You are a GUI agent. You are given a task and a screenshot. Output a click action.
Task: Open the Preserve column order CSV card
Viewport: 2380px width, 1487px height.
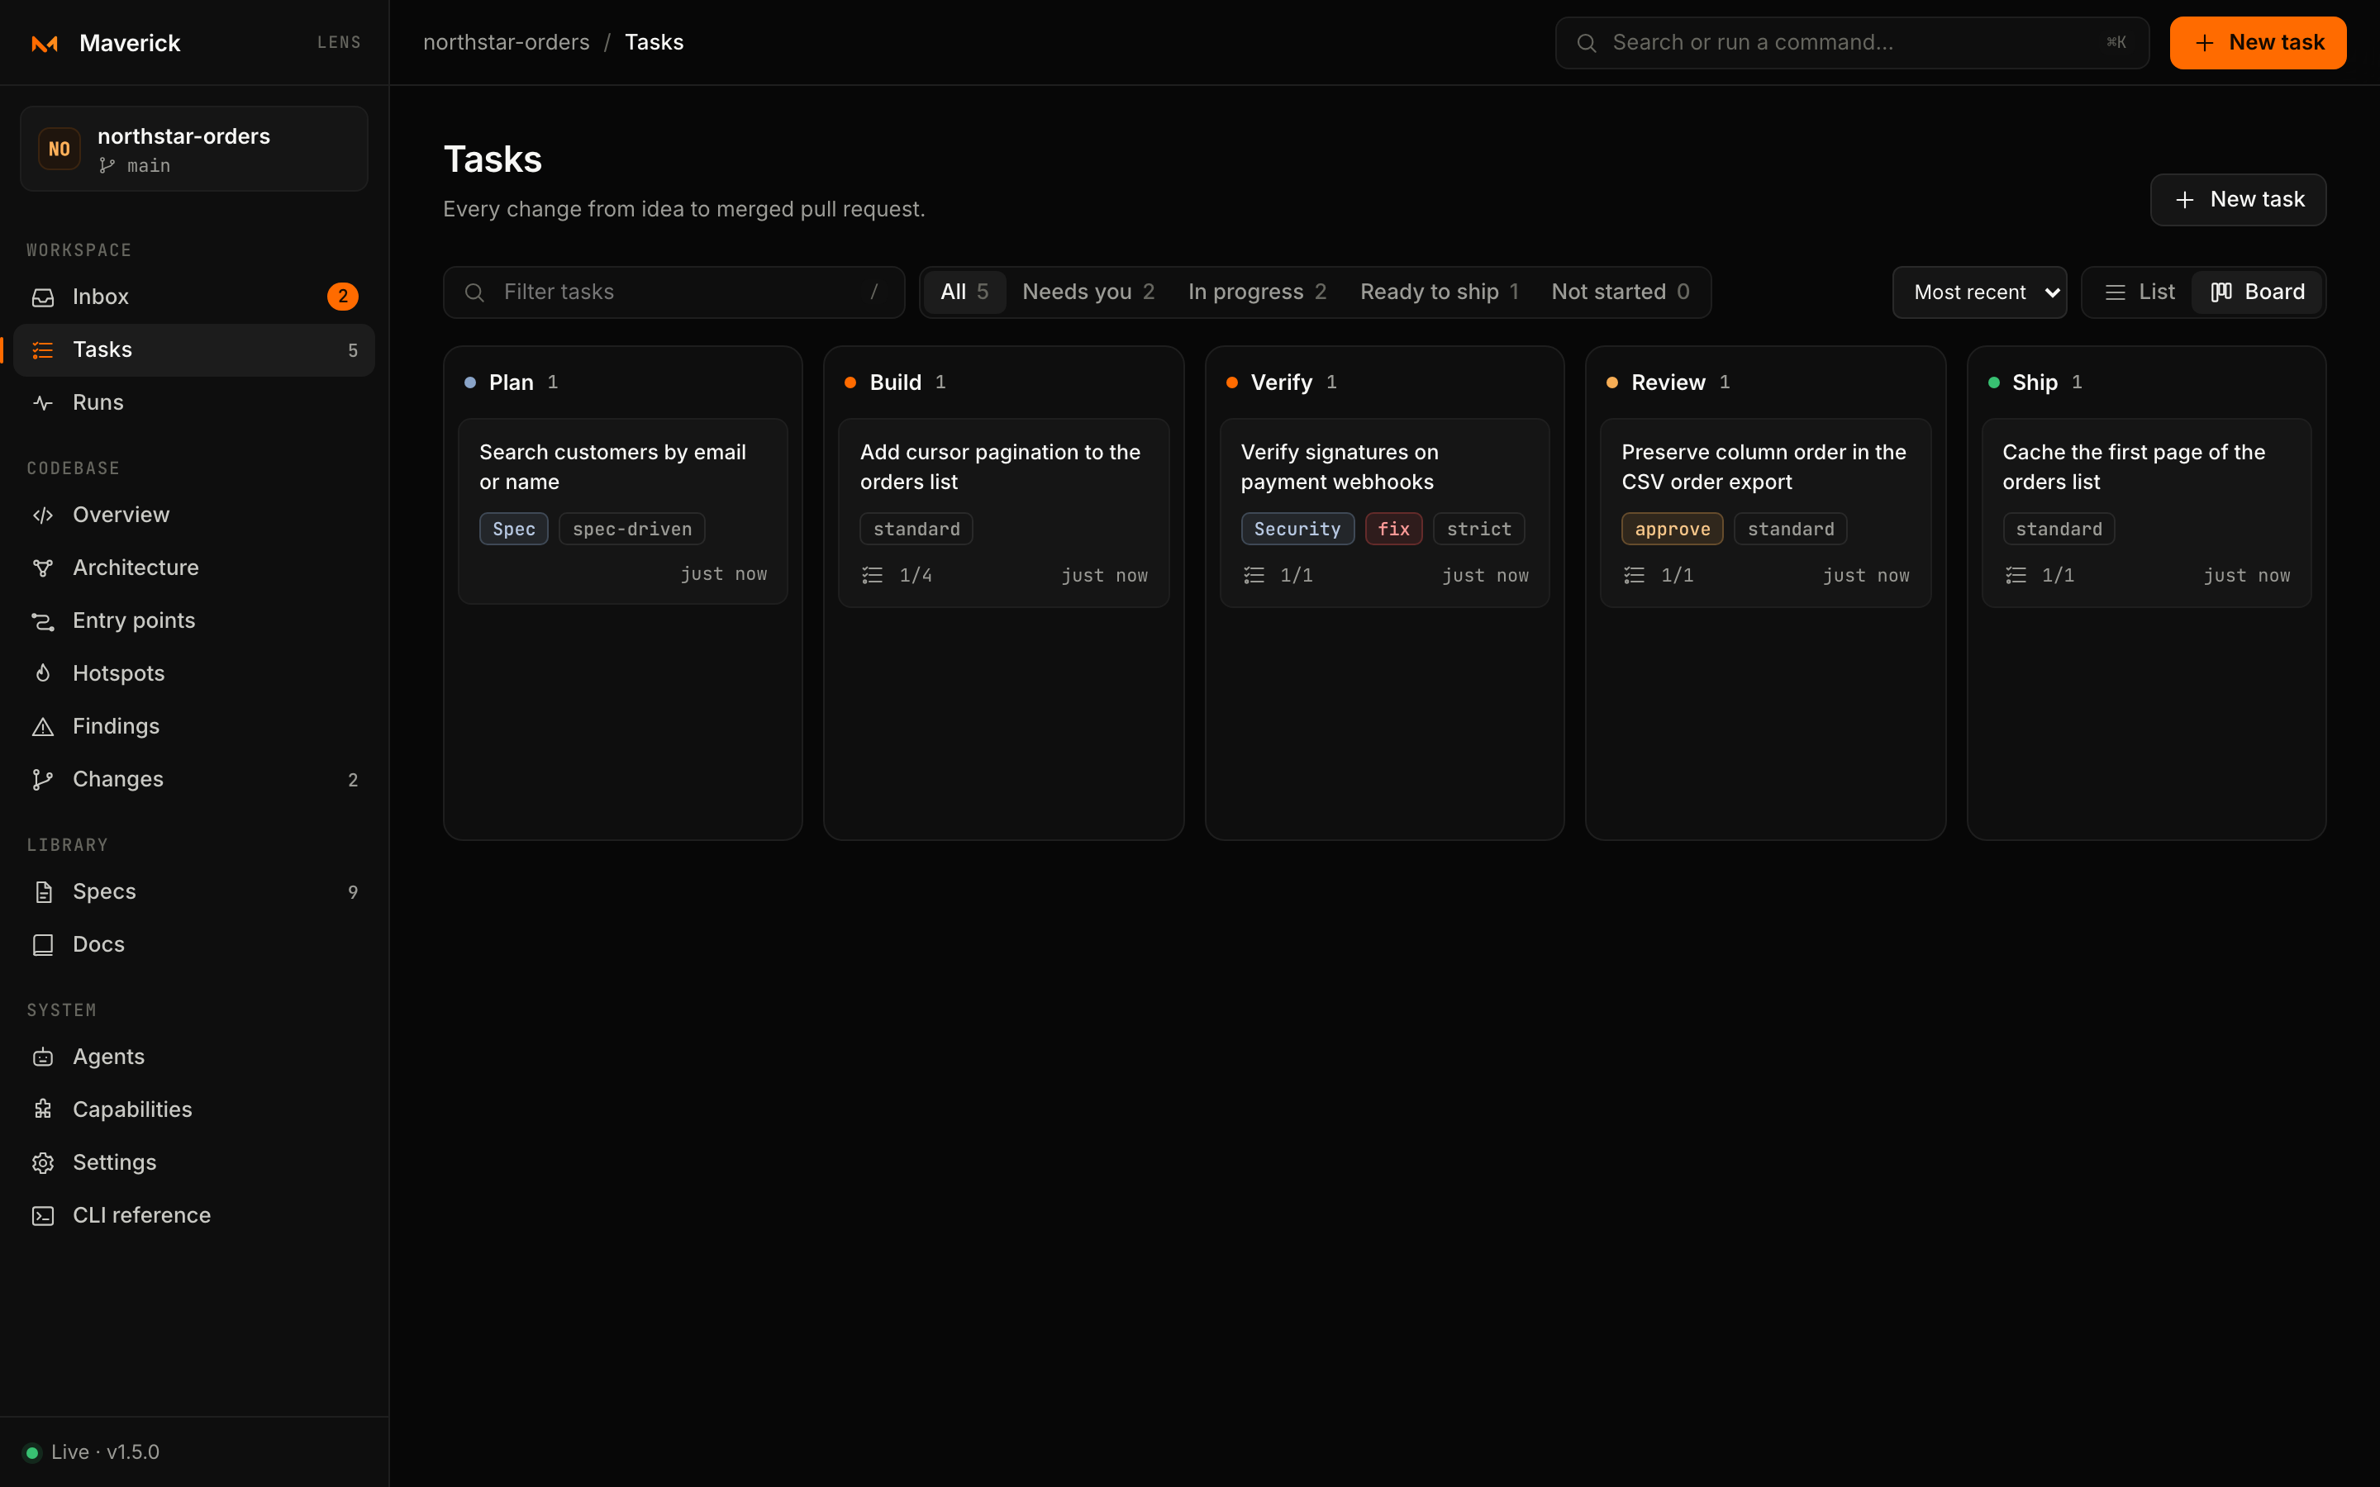[x=1765, y=513]
